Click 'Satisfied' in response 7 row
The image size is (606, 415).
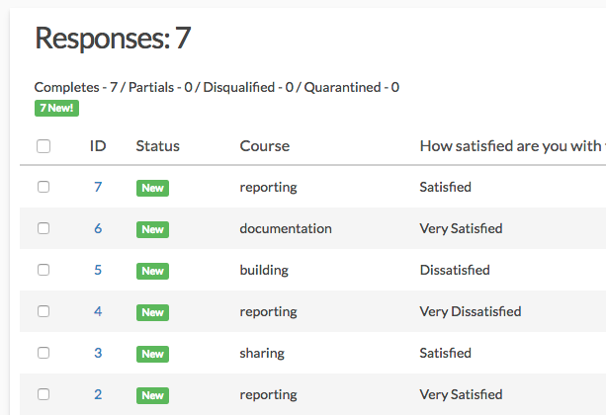[x=445, y=187]
